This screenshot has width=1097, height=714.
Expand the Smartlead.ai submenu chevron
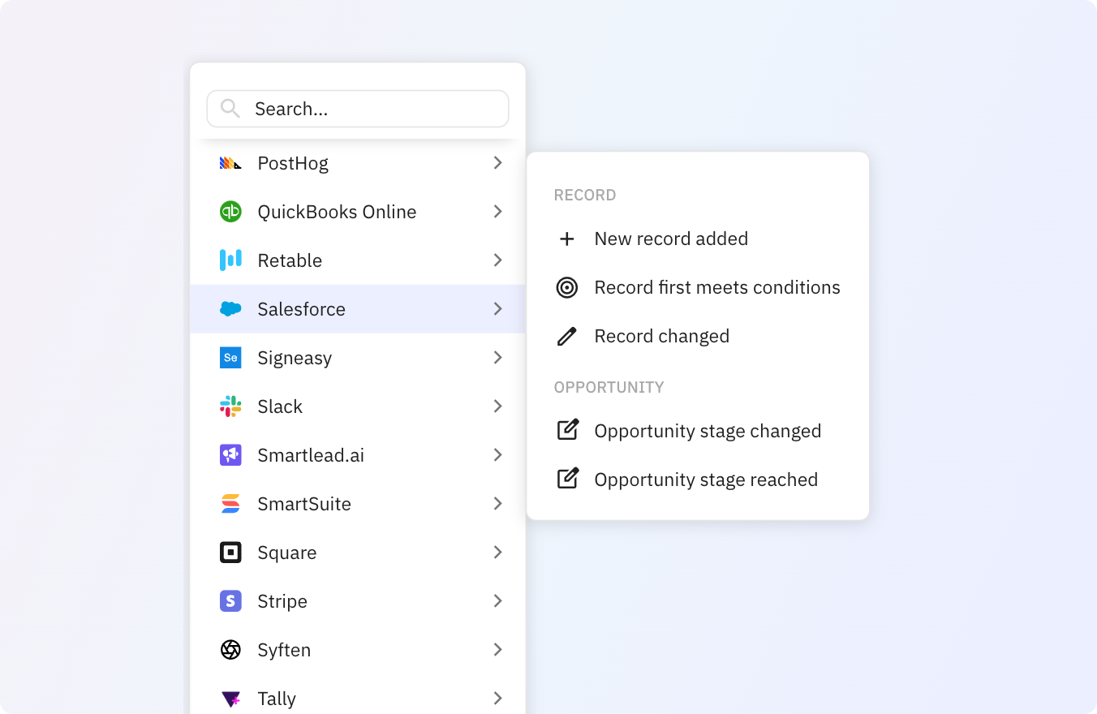point(498,455)
